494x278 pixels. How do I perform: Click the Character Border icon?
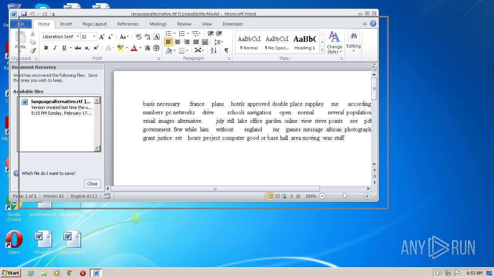pos(156,37)
